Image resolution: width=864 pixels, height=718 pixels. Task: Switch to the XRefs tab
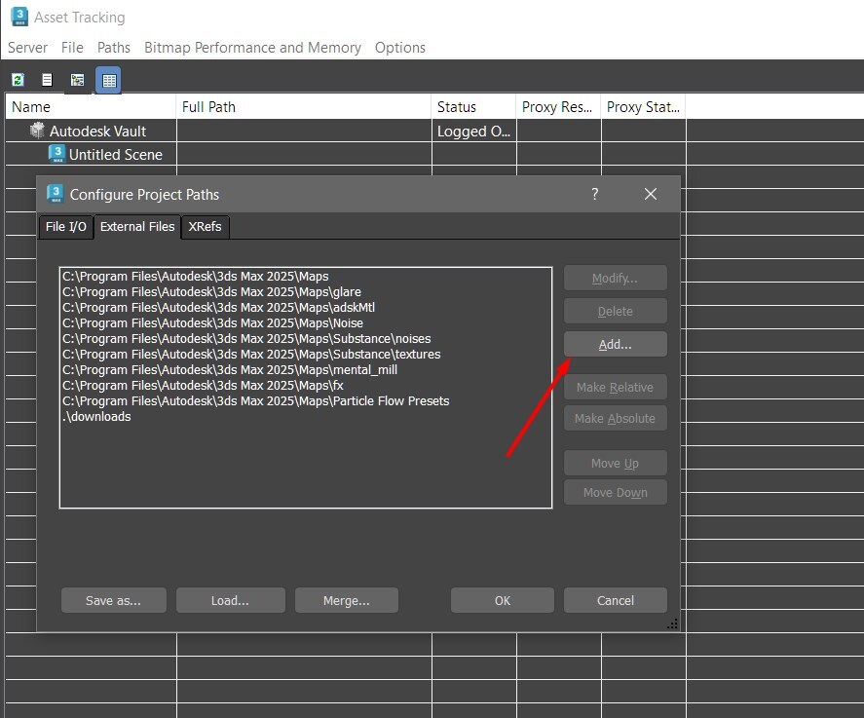point(205,226)
